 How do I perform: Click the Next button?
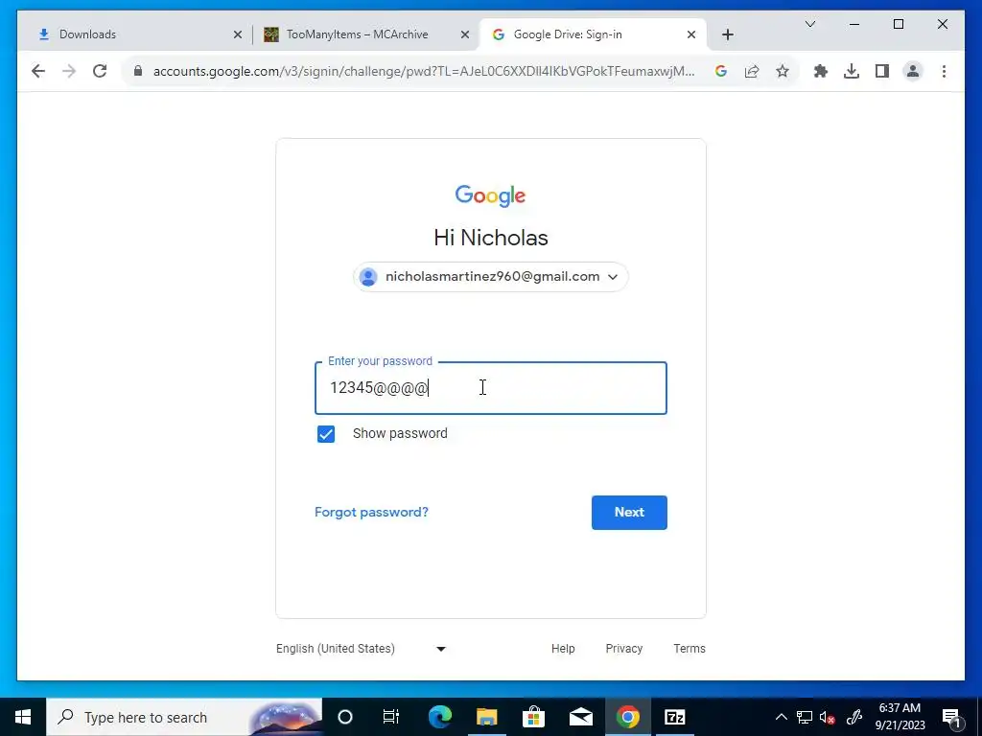click(629, 512)
